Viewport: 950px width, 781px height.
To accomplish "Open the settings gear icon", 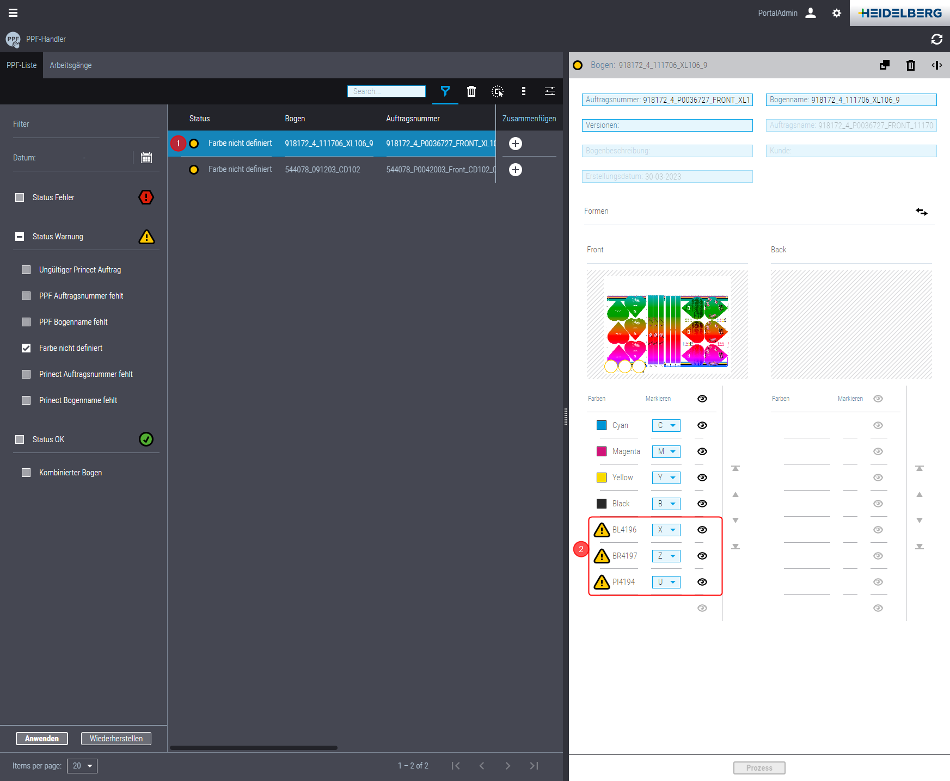I will [837, 13].
